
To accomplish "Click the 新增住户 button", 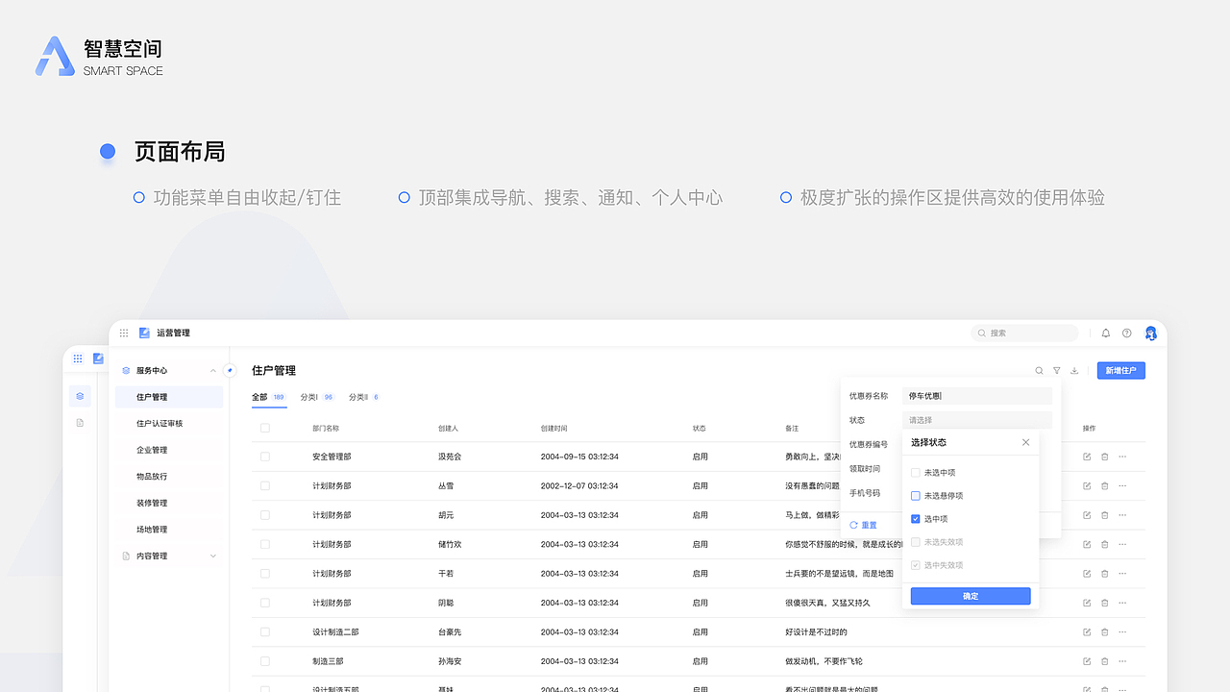I will (1121, 370).
